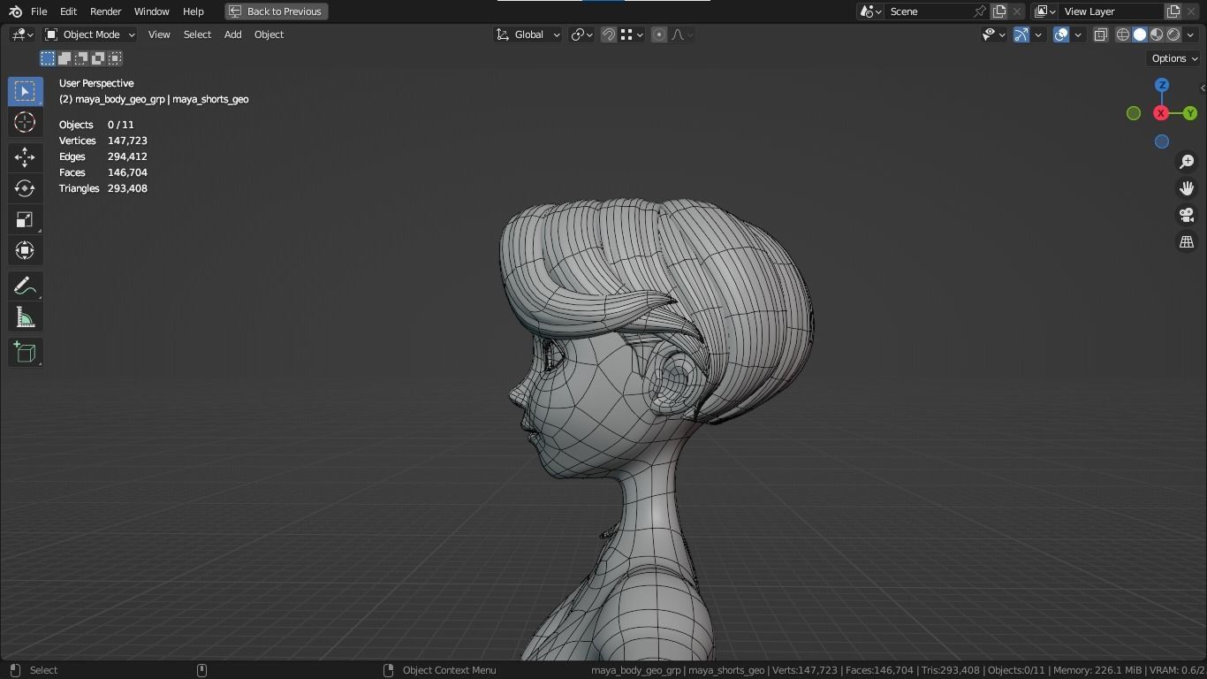
Task: Switch to material preview shading
Action: point(1157,34)
